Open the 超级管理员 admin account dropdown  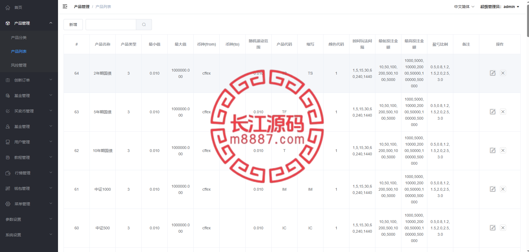pyautogui.click(x=500, y=7)
